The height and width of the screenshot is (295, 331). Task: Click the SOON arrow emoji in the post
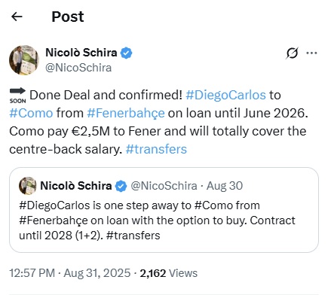point(17,96)
